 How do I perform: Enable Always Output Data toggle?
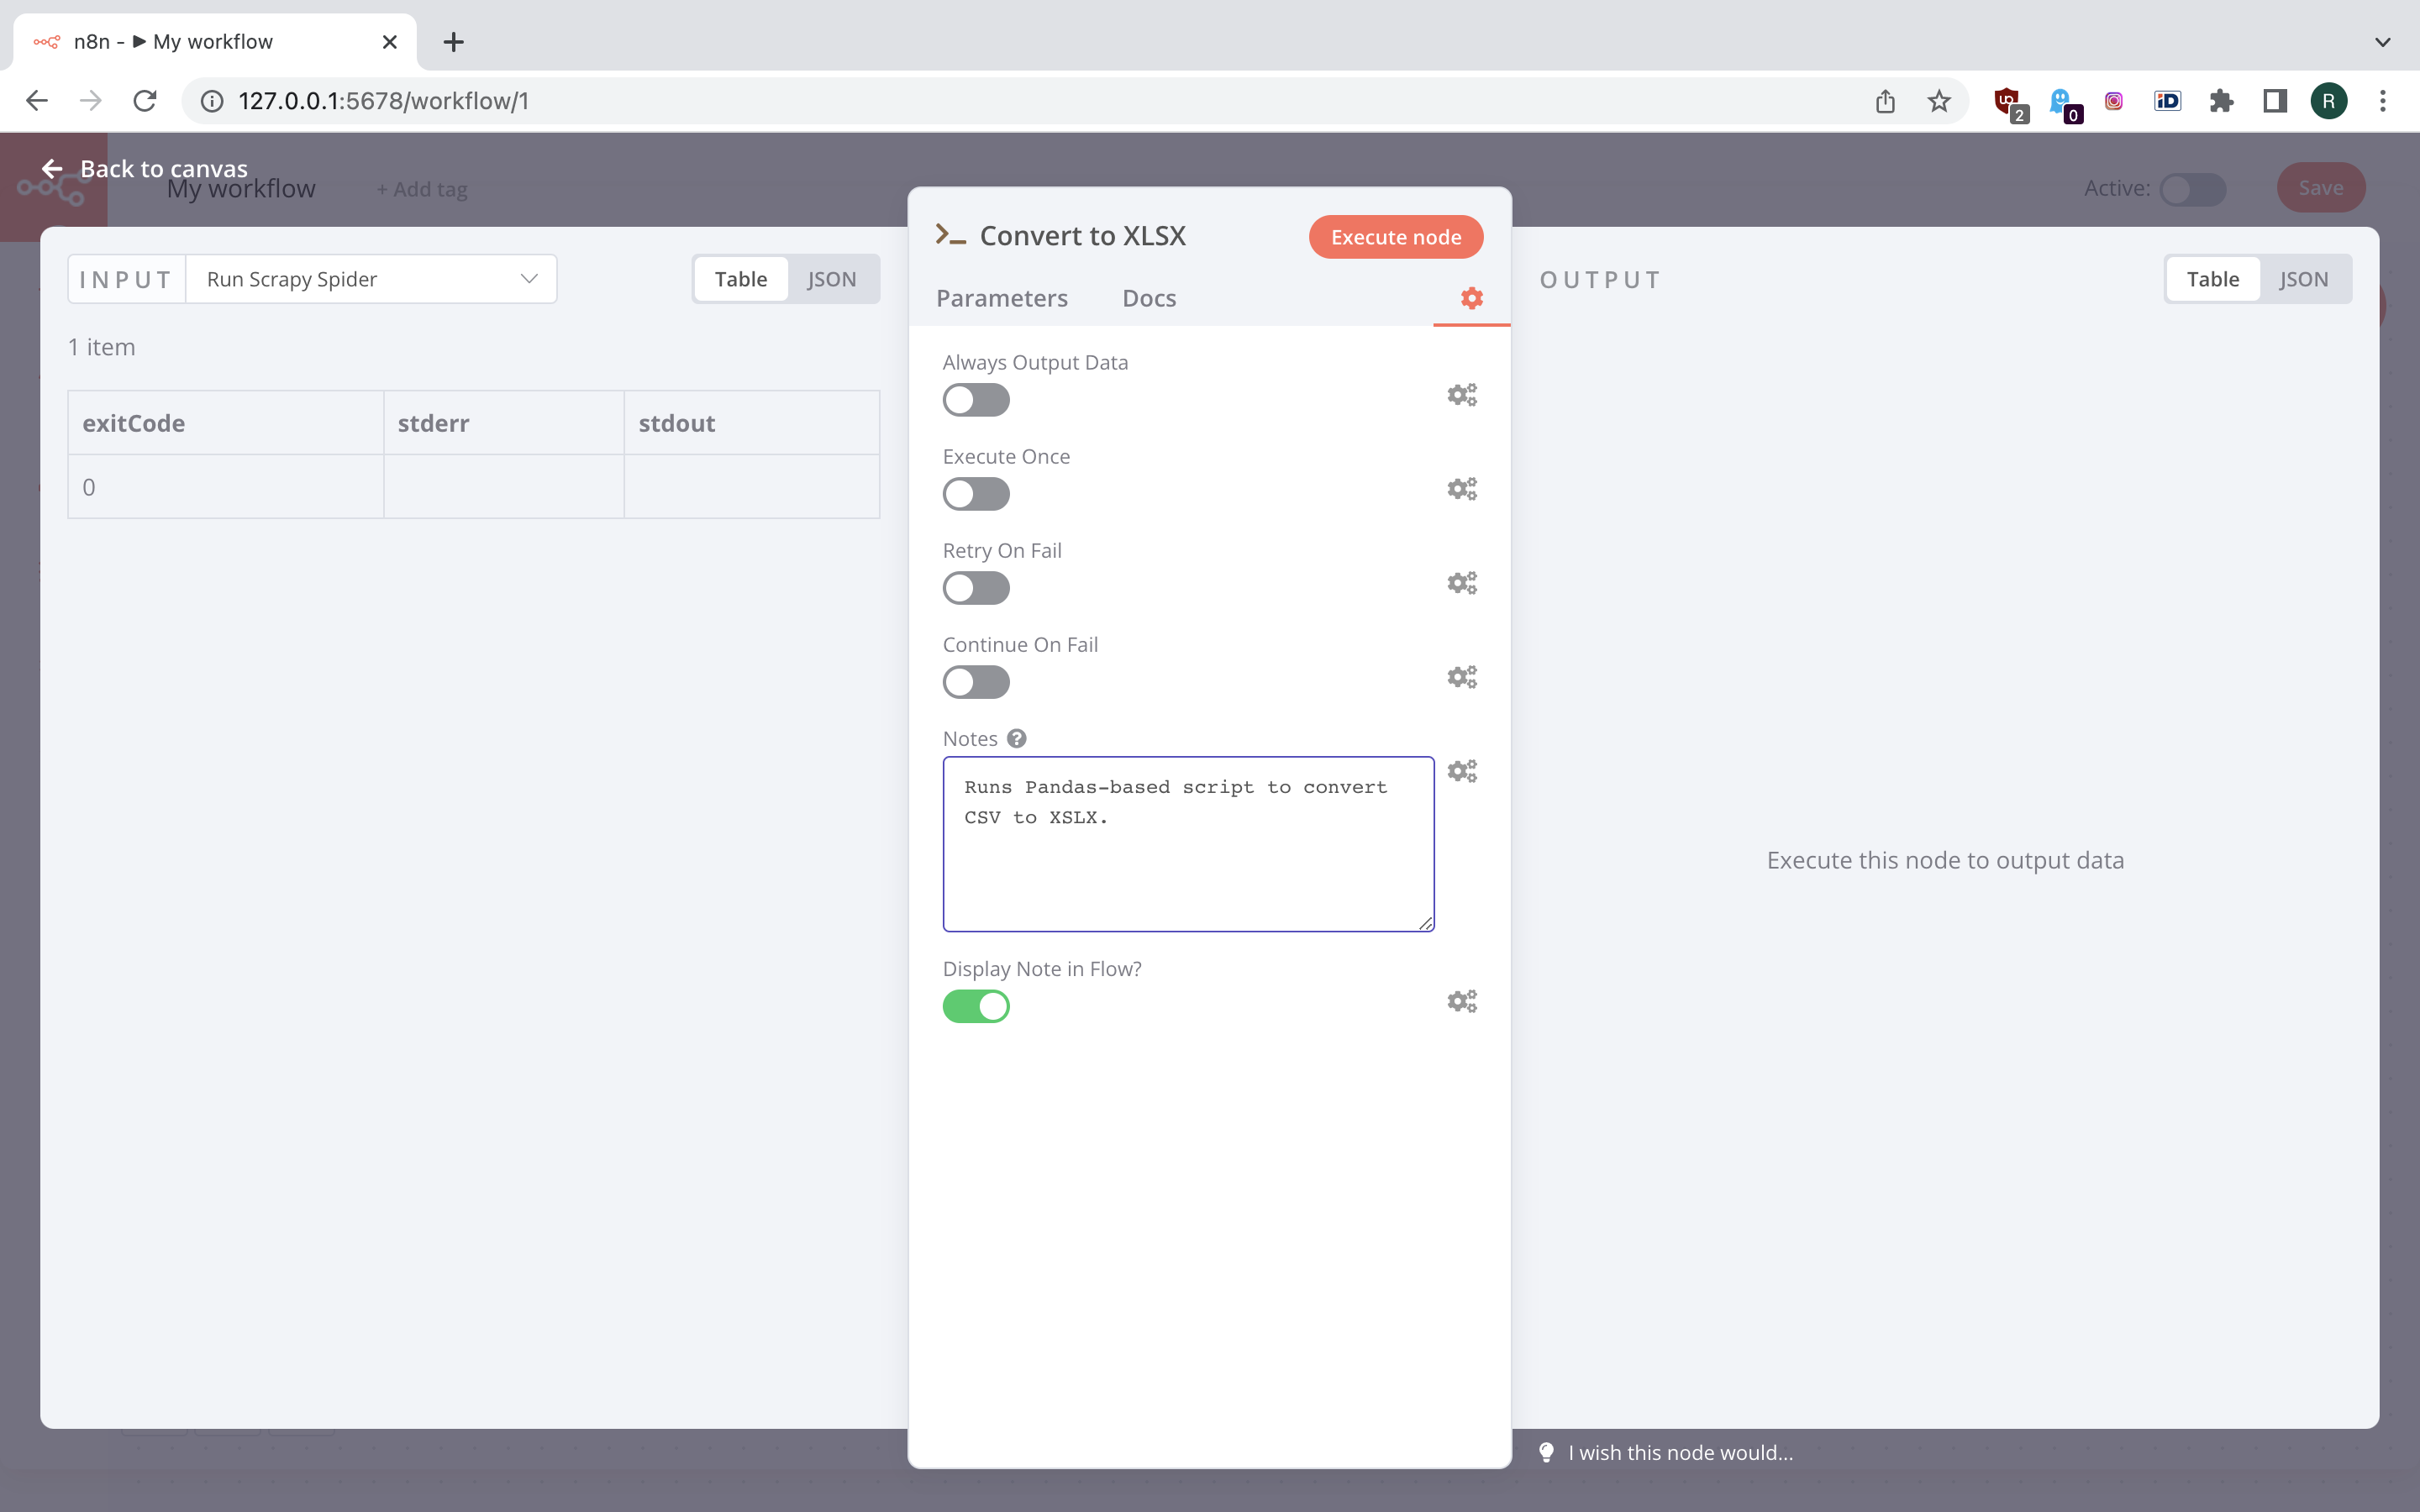976,400
